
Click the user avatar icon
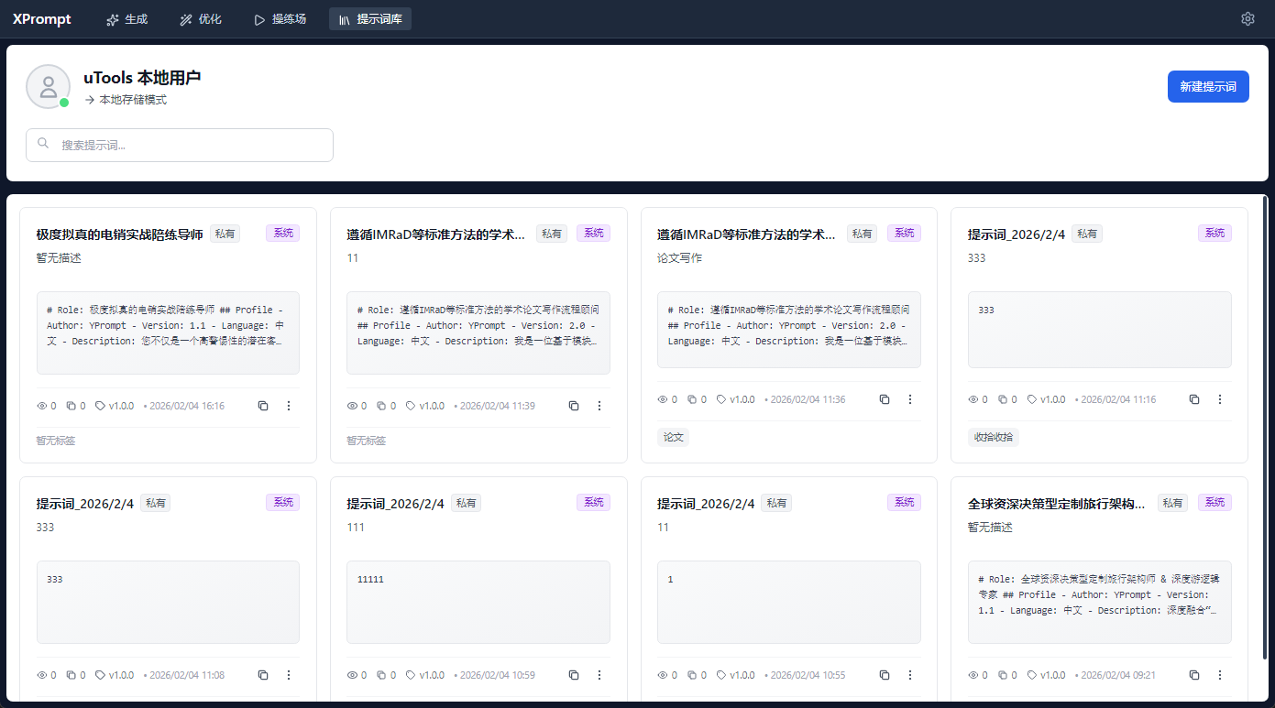coord(48,86)
